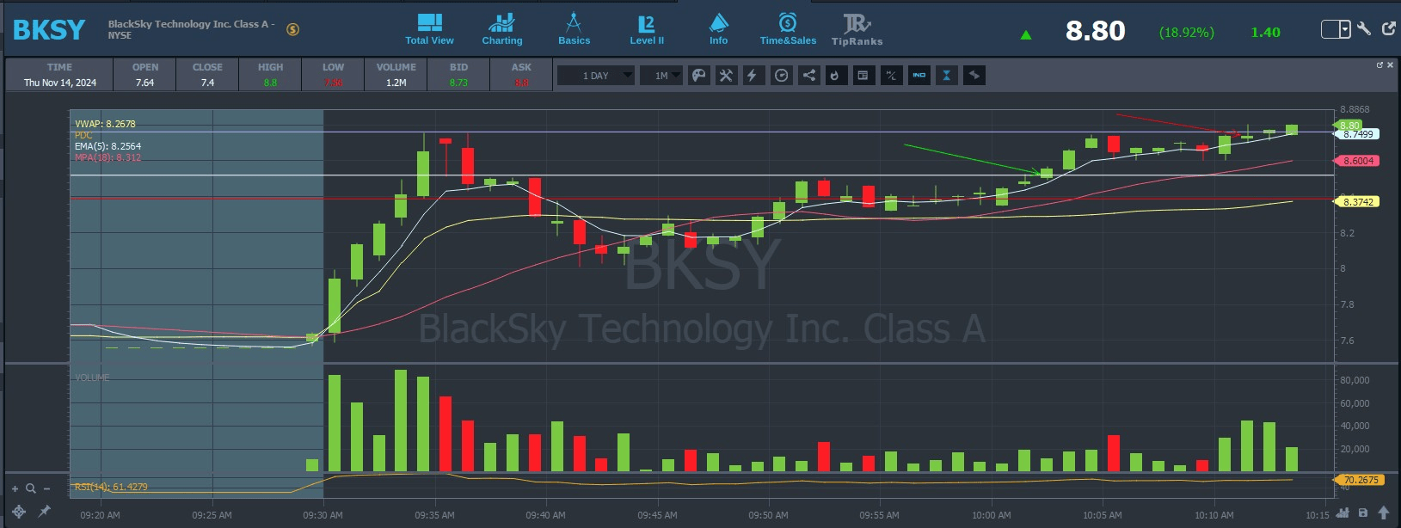This screenshot has height=528, width=1401.
Task: Click the 1.40 price change value
Action: (1265, 33)
